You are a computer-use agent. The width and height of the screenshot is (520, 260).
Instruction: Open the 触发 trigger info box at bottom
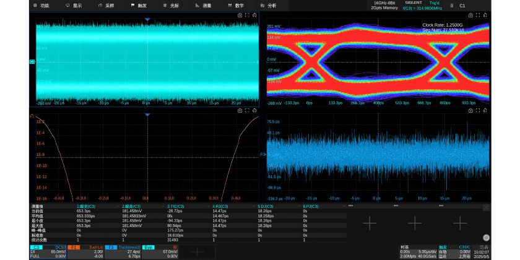coord(455,251)
